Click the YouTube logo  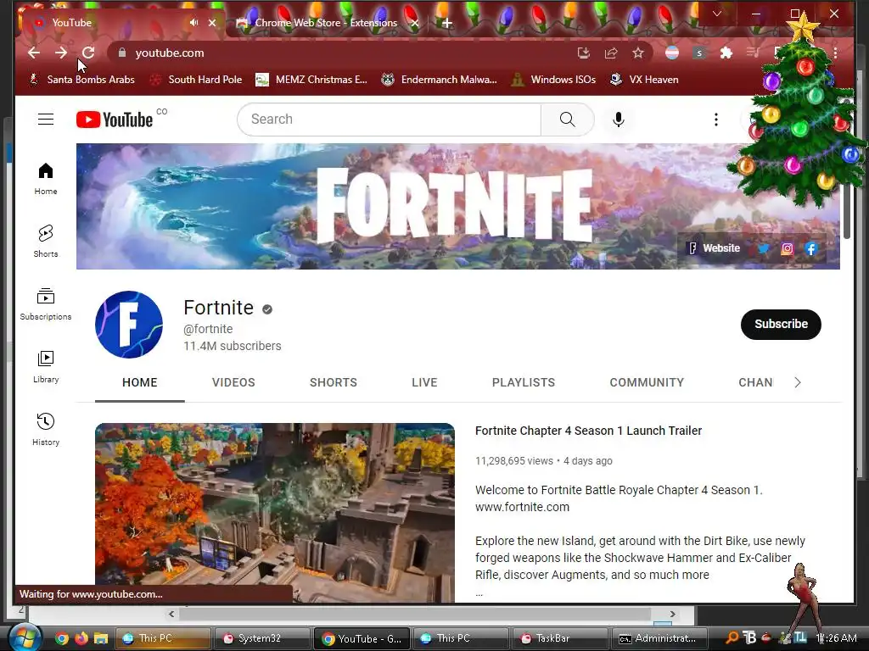tap(115, 119)
